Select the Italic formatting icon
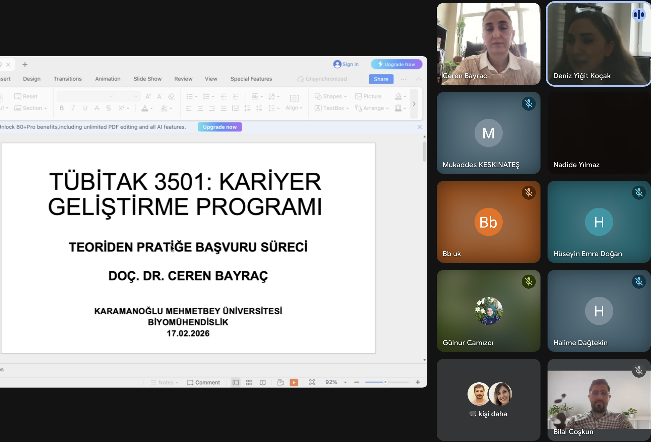651x442 pixels. (73, 108)
